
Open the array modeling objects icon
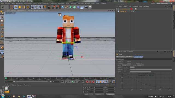pyautogui.click(x=74, y=7)
